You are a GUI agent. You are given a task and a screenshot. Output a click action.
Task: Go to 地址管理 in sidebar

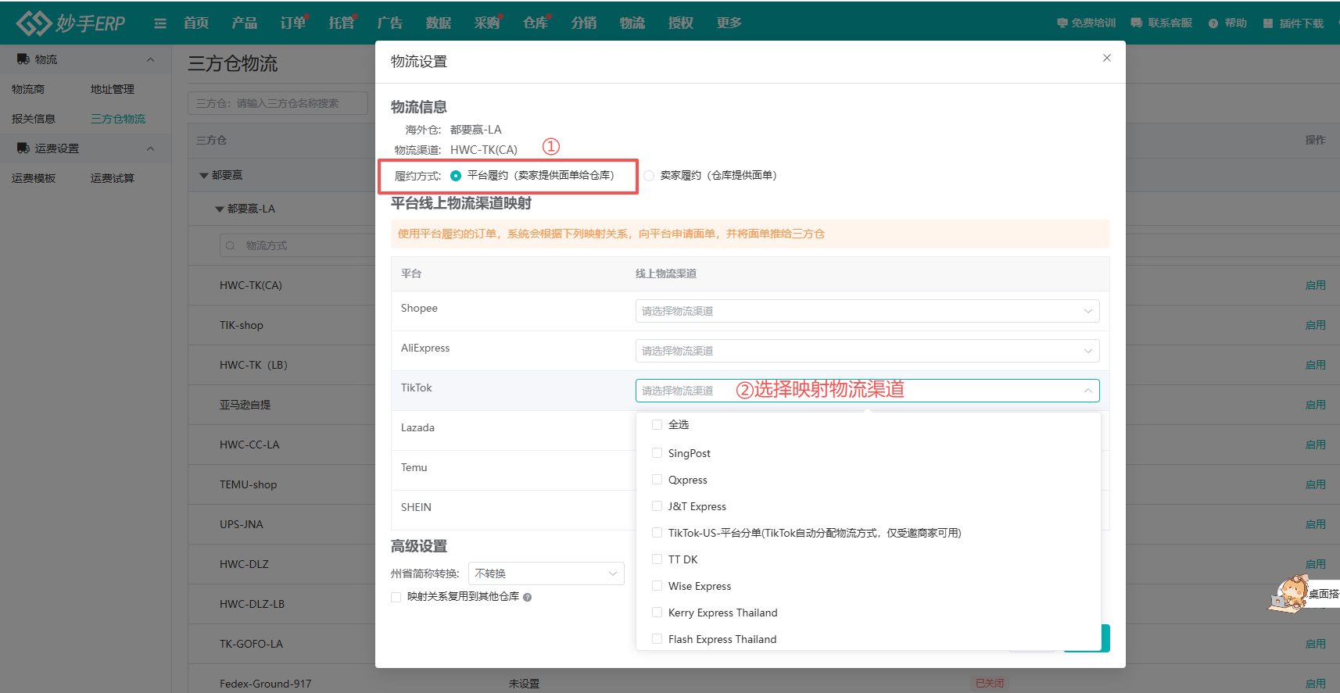[113, 89]
